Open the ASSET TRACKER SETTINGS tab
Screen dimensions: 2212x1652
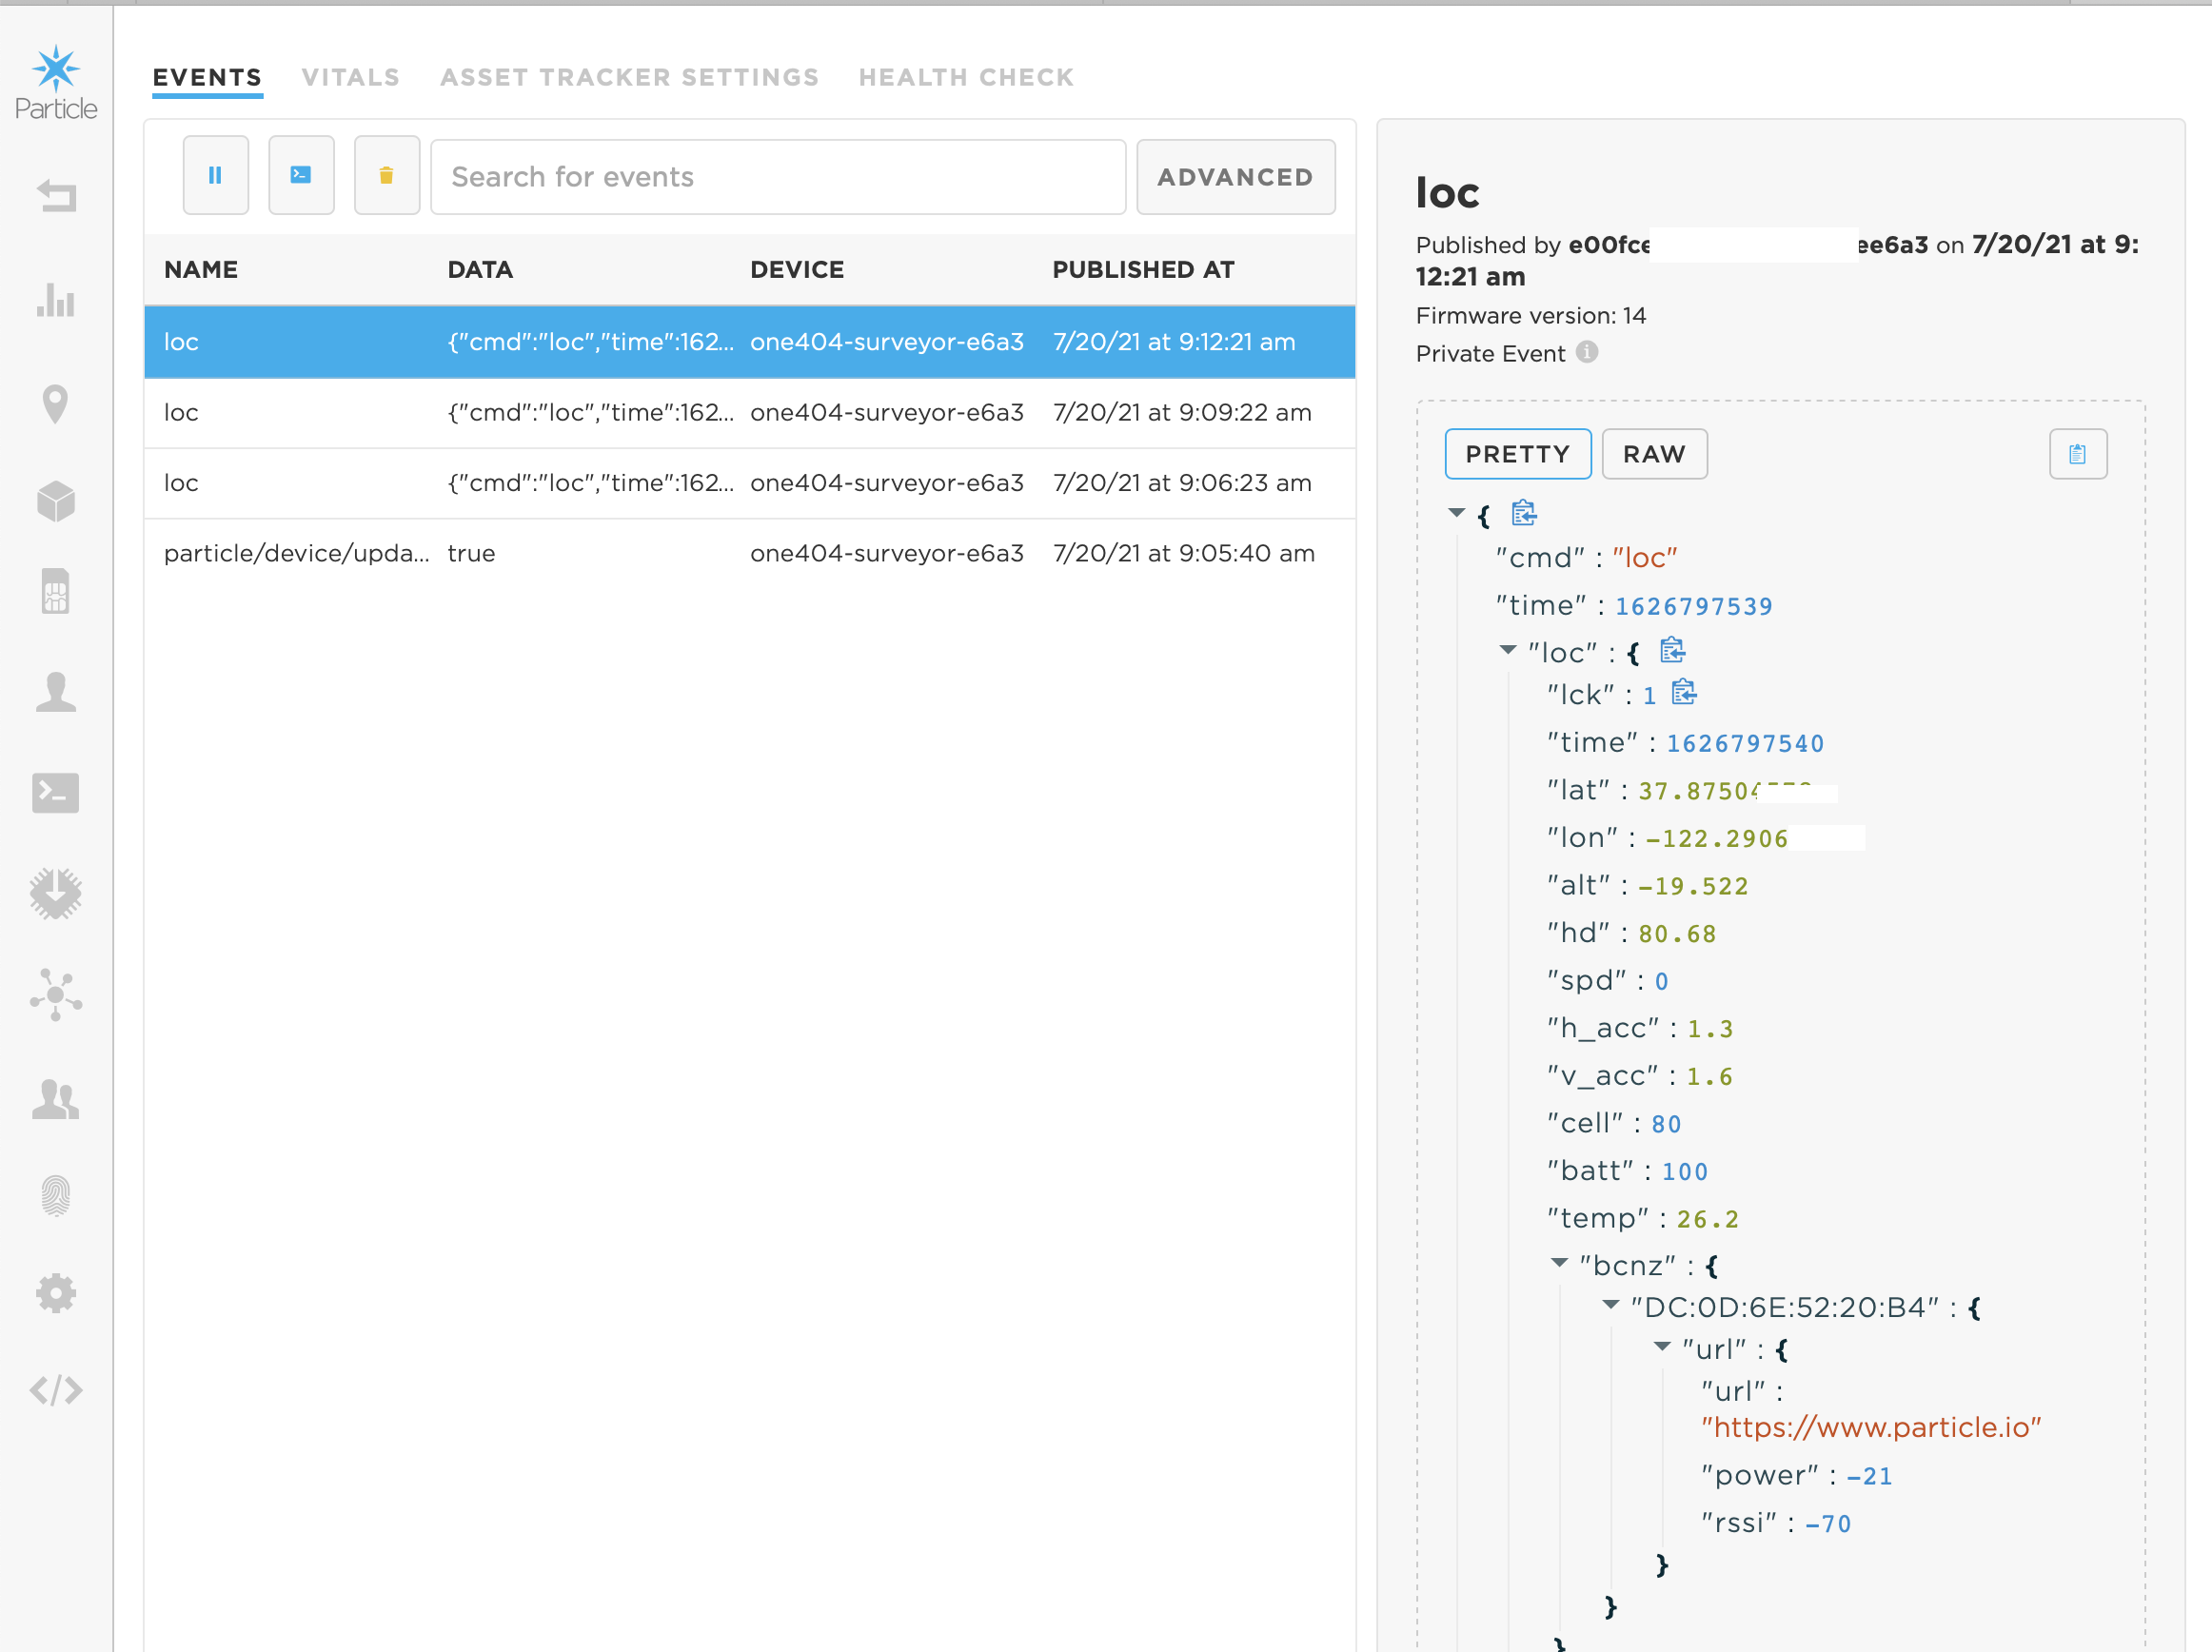629,77
